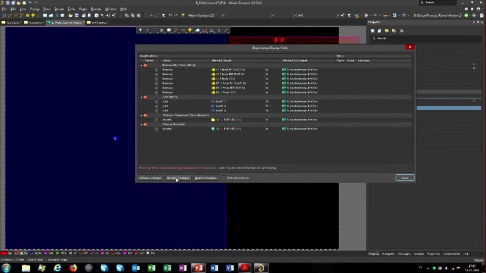Toggle the checkbox for the first Remove row
Viewport: 486px width, 273px height.
pos(156,70)
